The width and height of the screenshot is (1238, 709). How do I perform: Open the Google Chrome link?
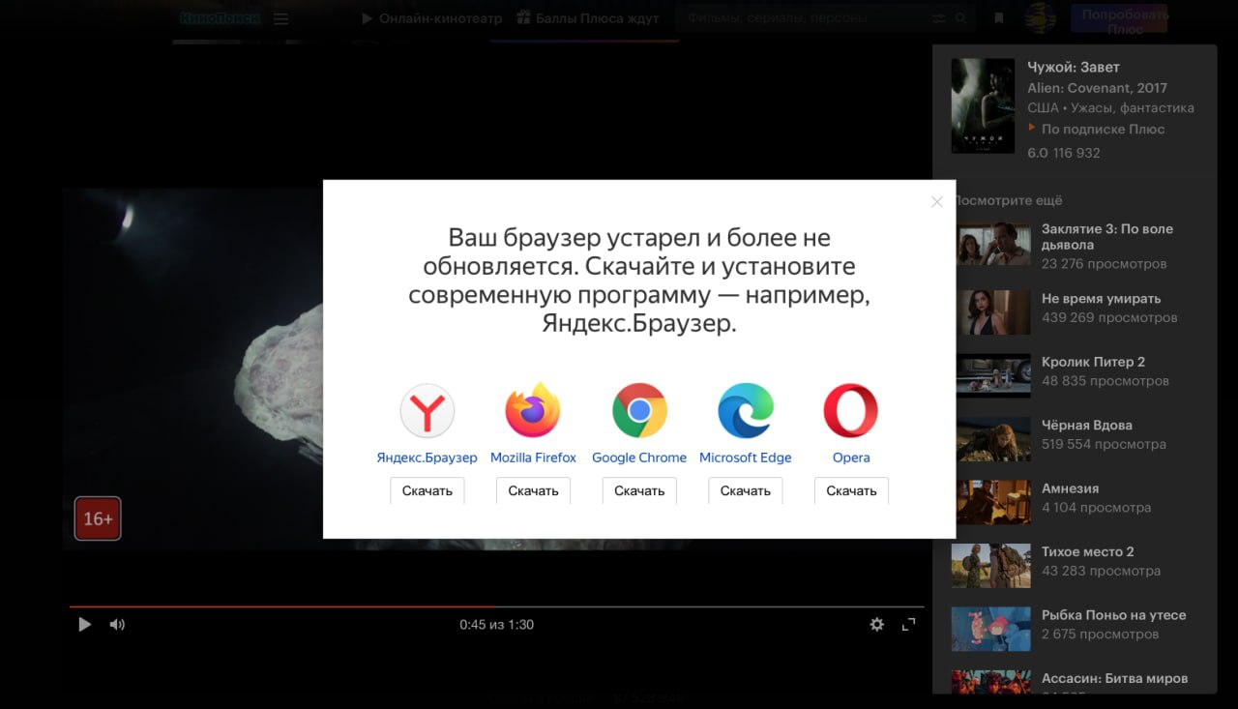639,458
